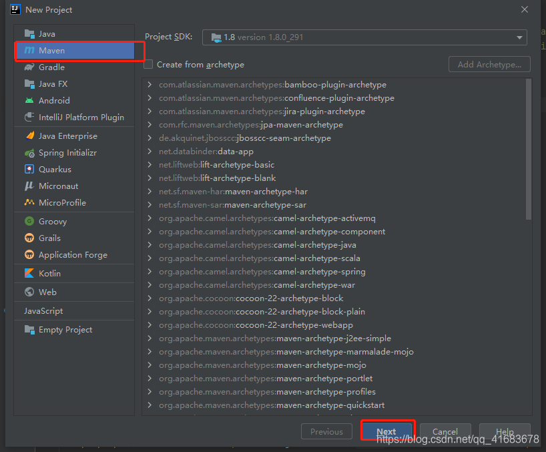
Task: Click the Micronaut mu icon
Action: pyautogui.click(x=29, y=186)
